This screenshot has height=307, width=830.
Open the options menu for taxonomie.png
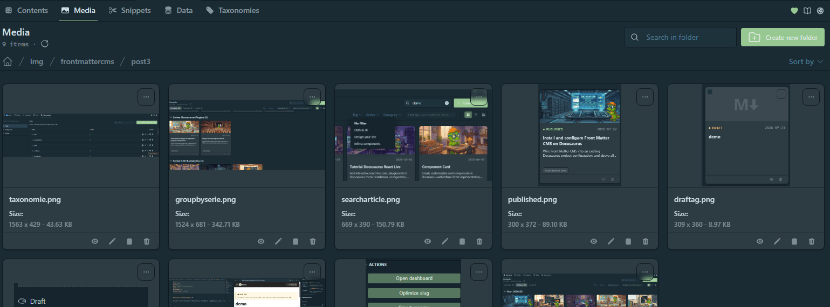tap(146, 97)
